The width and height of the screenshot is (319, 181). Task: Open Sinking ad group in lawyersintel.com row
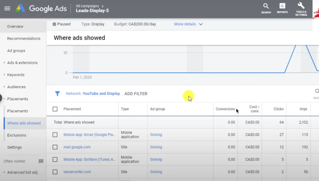[x=156, y=172]
